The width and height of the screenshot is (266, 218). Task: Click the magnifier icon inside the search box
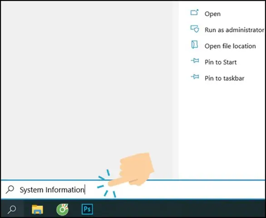coord(10,189)
